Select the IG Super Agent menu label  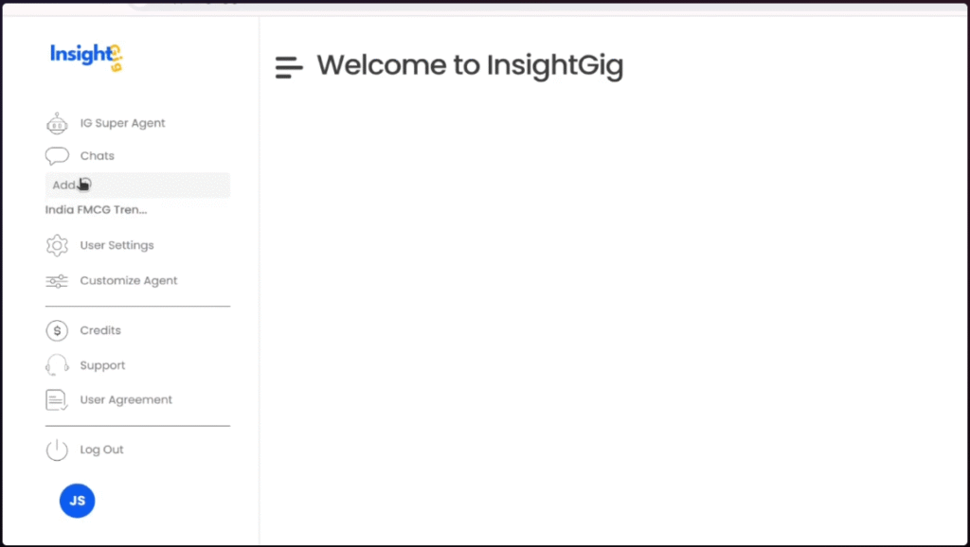122,123
